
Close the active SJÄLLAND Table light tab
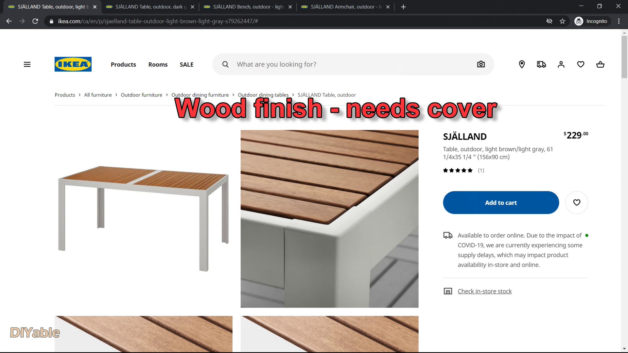click(x=95, y=7)
